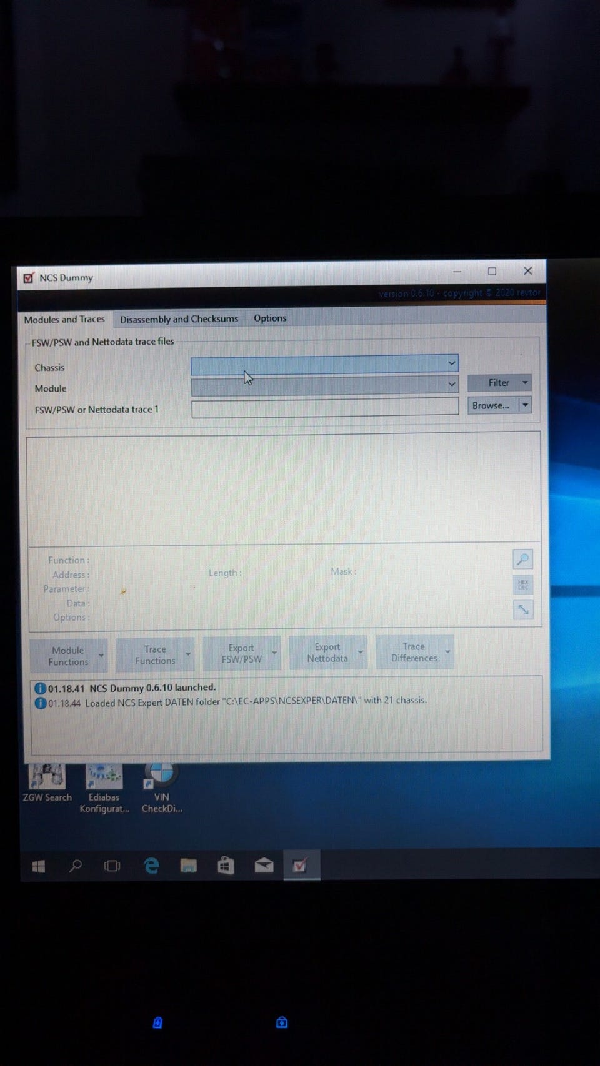Image resolution: width=600 pixels, height=1066 pixels.
Task: Open the Options tab
Action: (270, 318)
